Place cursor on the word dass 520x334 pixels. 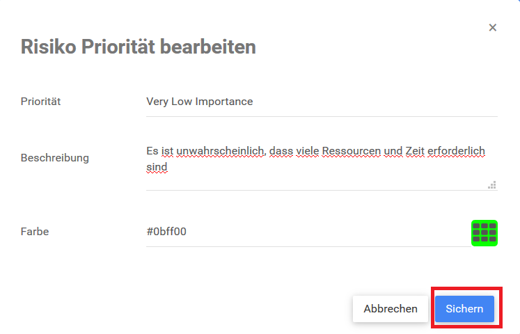click(x=278, y=151)
